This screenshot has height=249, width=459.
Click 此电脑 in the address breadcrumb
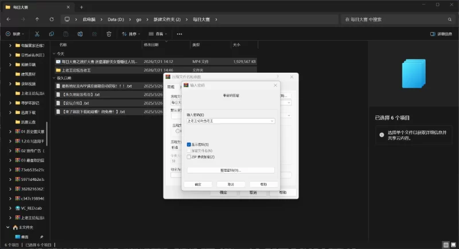pos(89,19)
